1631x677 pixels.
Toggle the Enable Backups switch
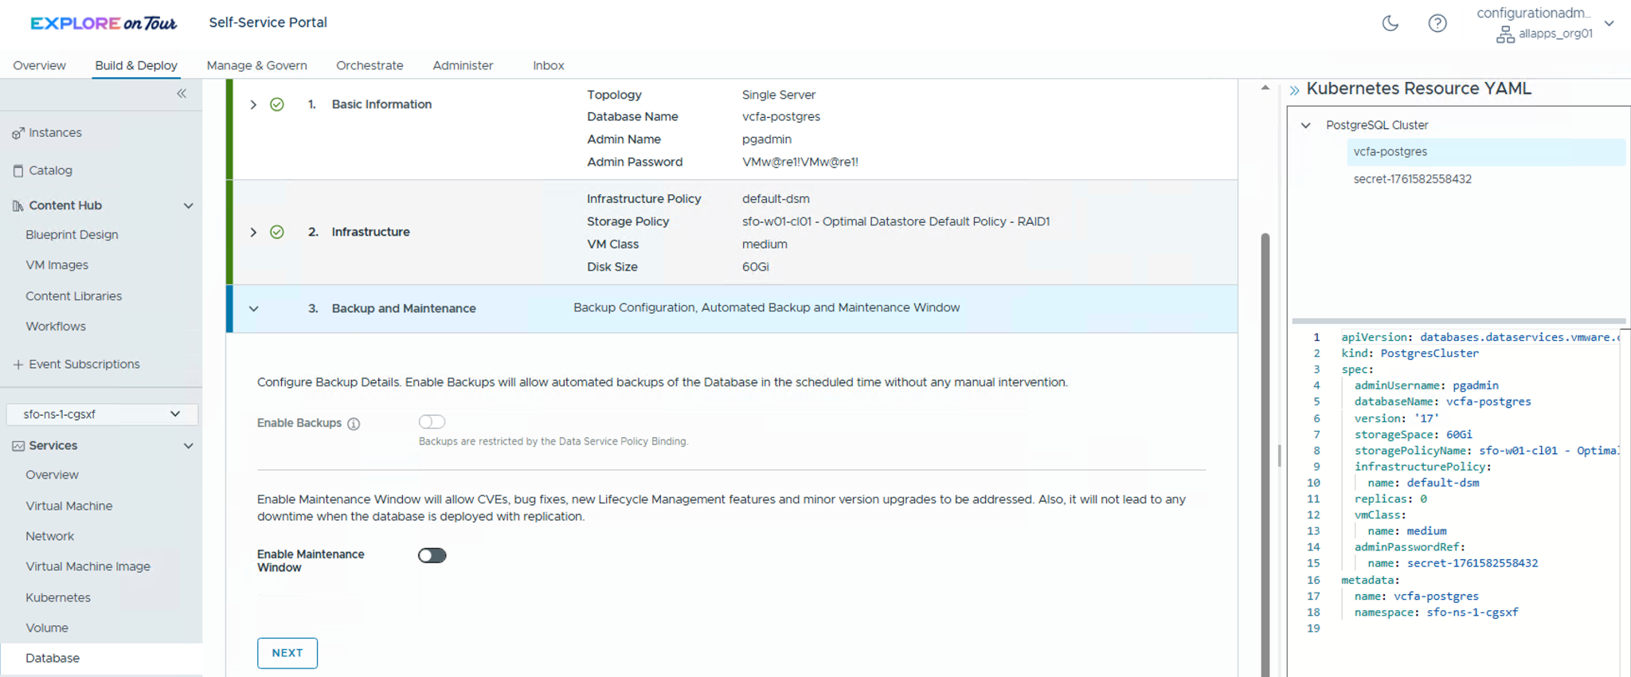coord(432,422)
